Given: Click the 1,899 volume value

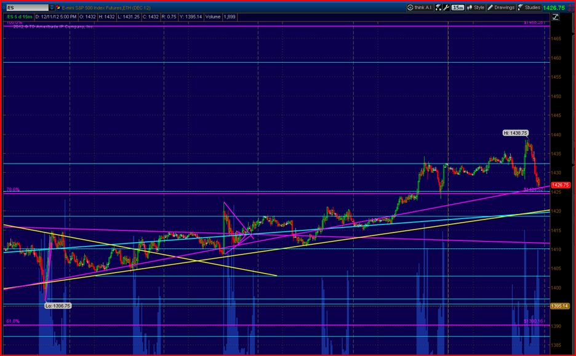Looking at the screenshot, I should pos(230,17).
